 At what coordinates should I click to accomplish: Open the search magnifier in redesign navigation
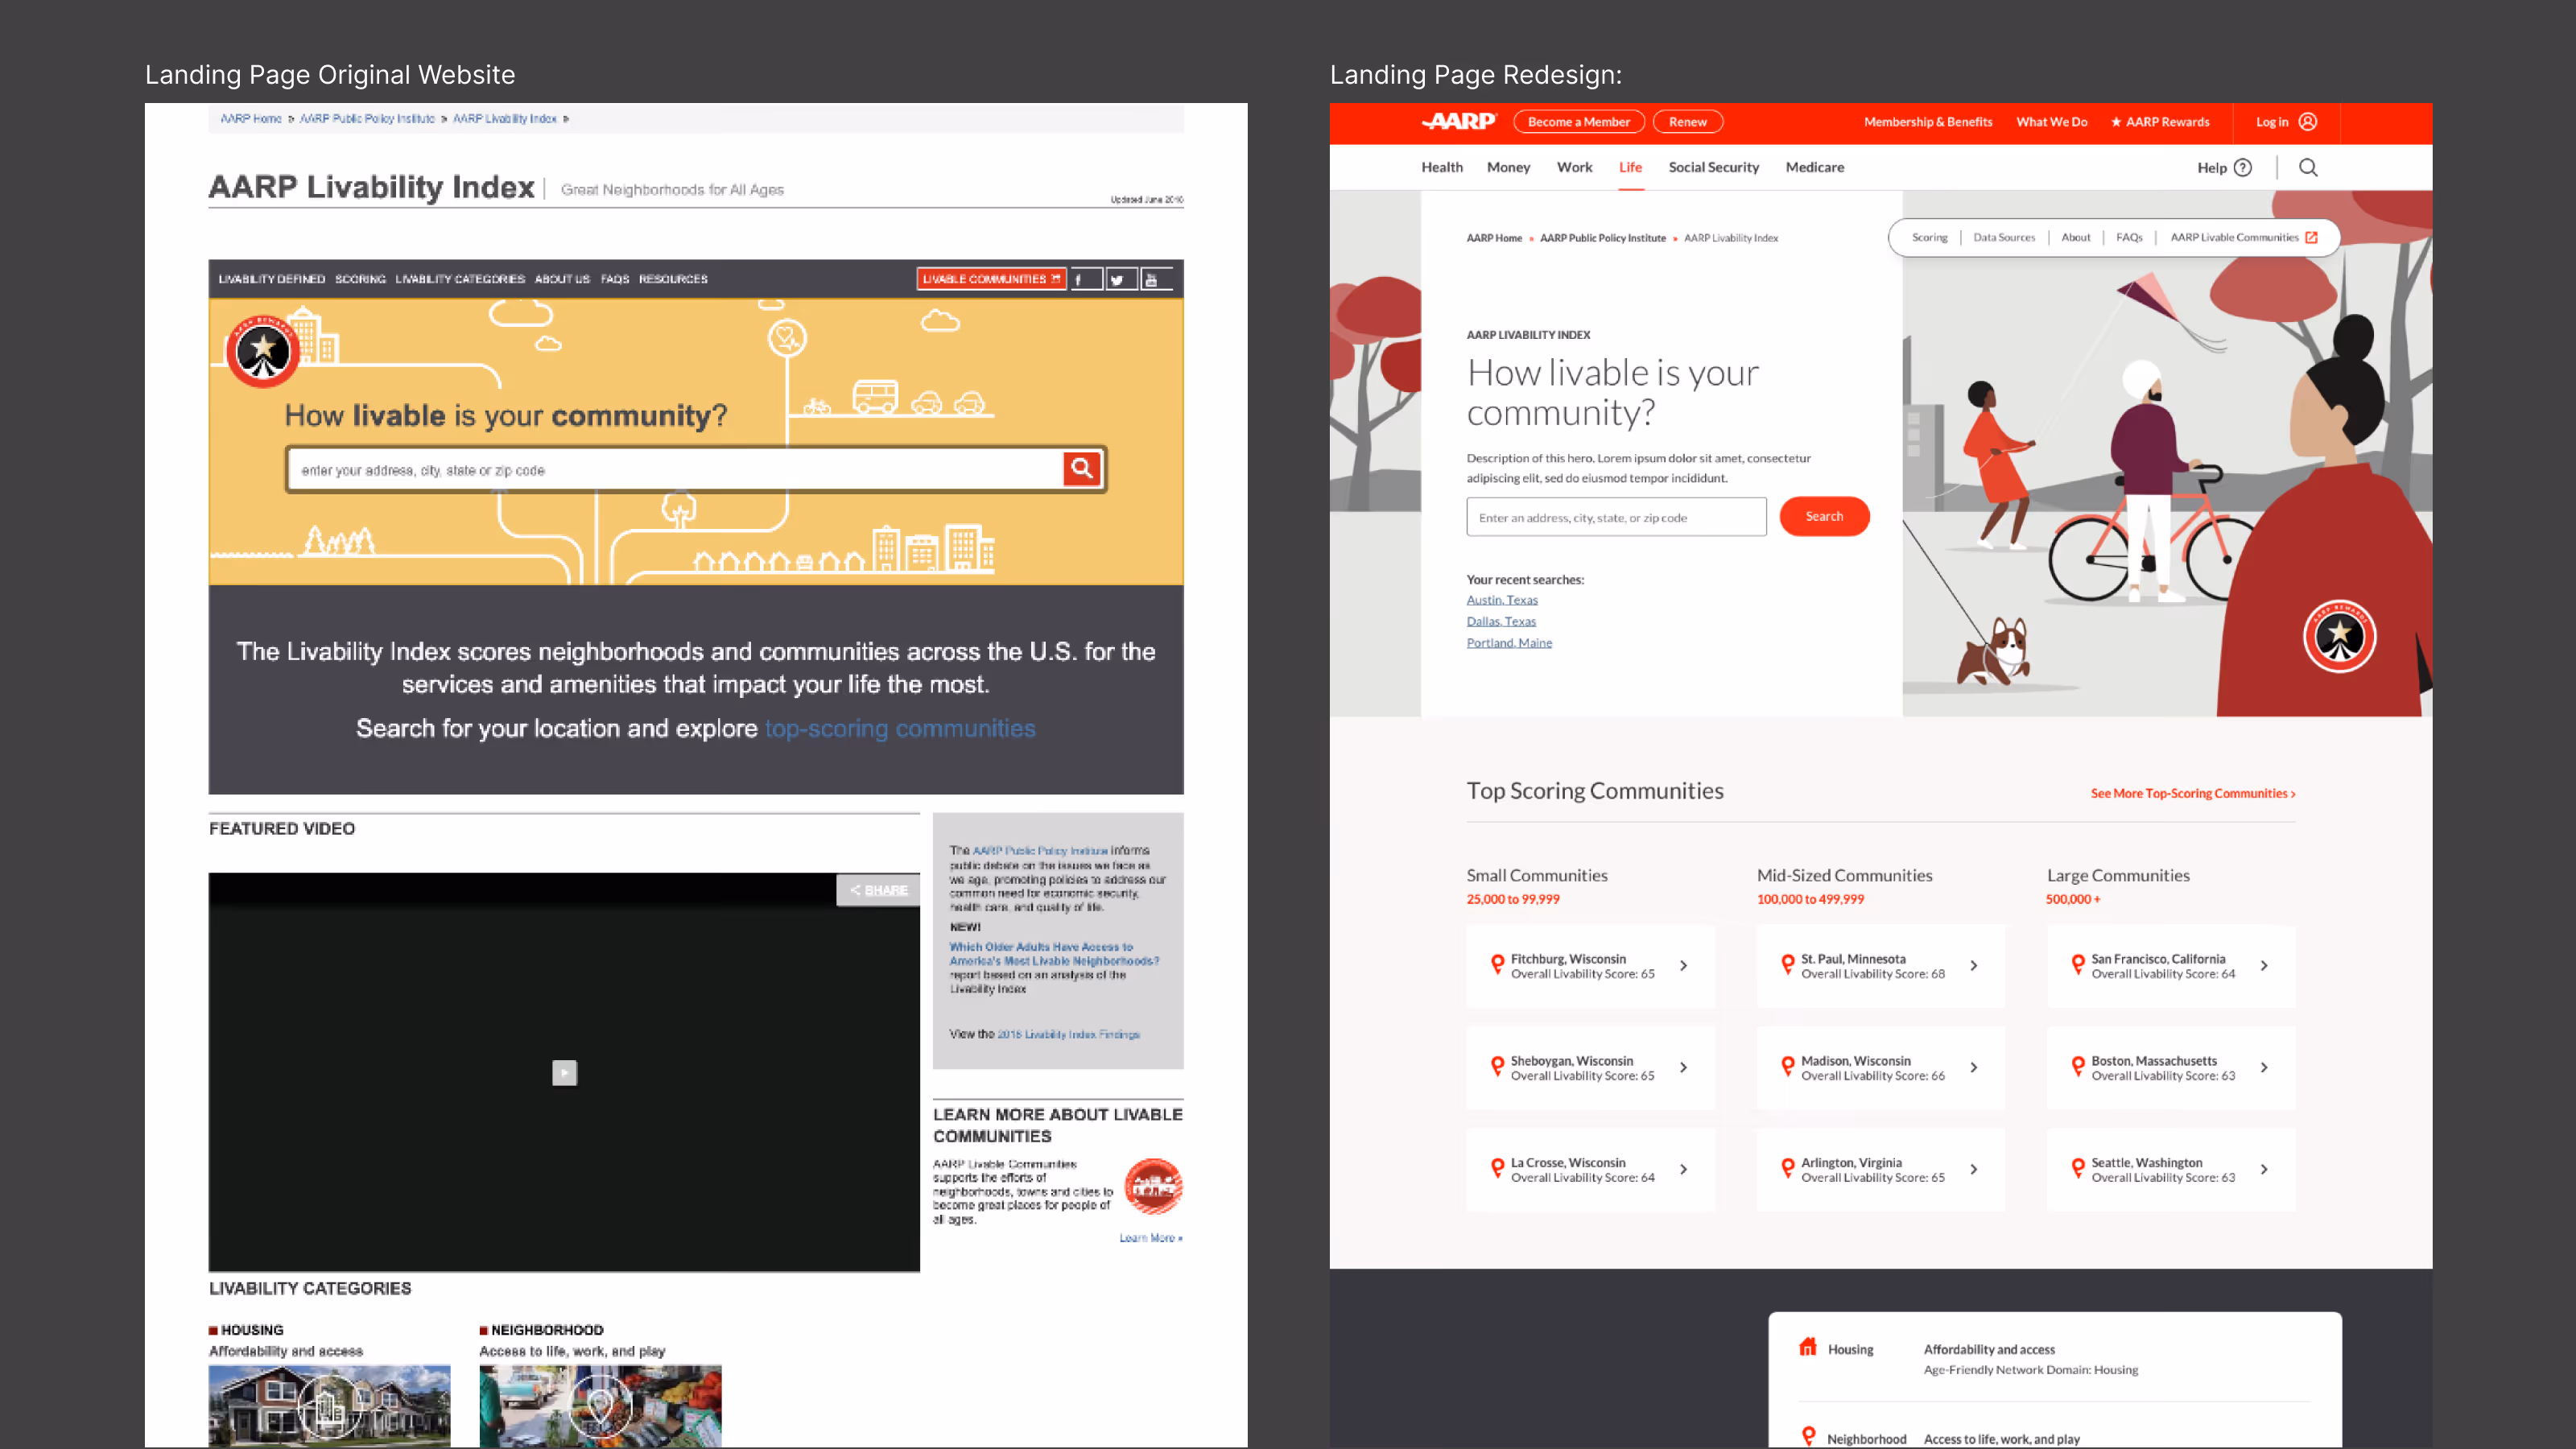click(2308, 167)
